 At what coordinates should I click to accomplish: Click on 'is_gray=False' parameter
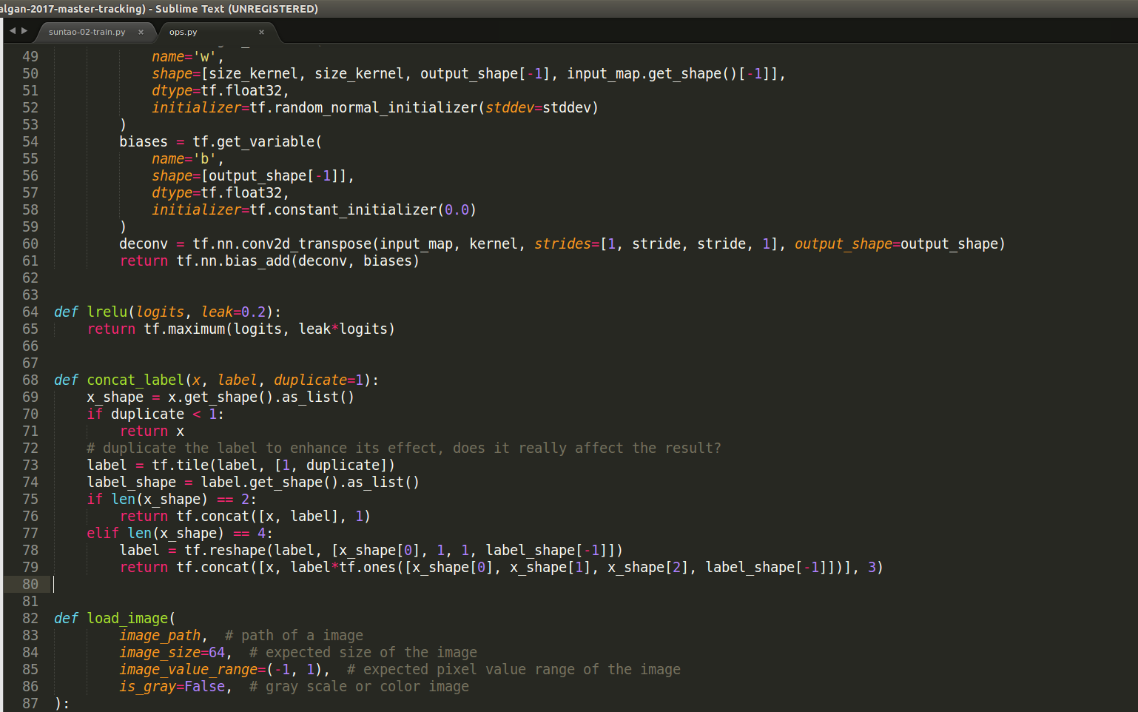coord(172,686)
